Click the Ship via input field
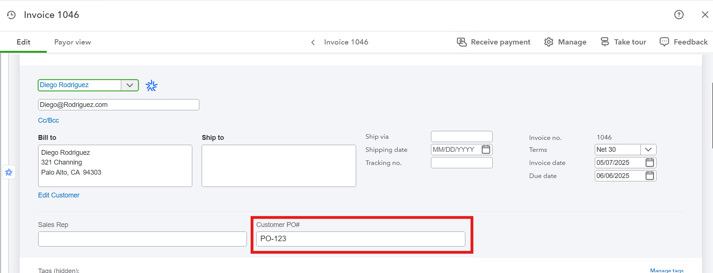Viewport: 713px width, 273px height. click(462, 136)
